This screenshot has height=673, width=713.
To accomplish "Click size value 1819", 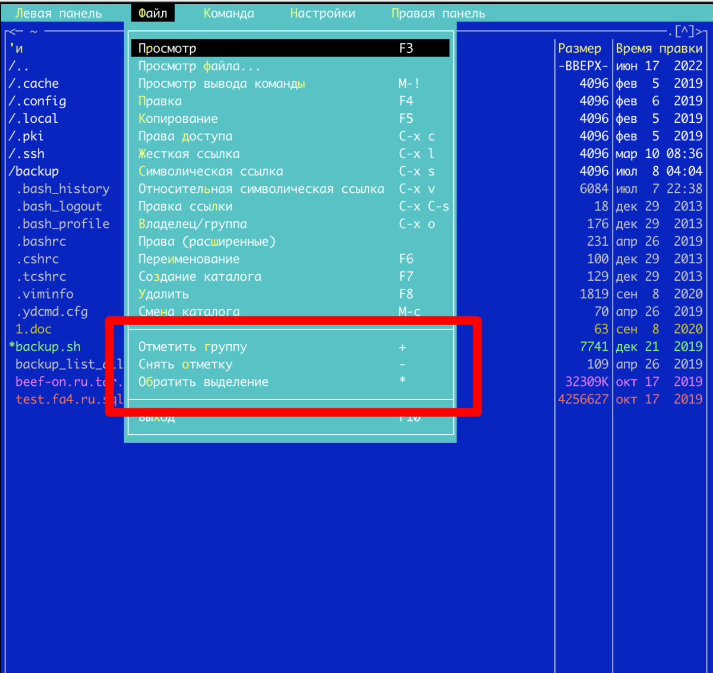I will tap(594, 294).
